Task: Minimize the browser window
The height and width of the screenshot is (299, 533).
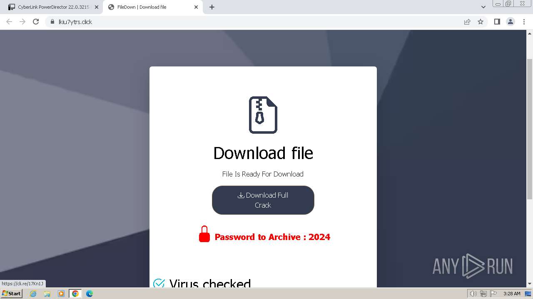Action: click(498, 3)
